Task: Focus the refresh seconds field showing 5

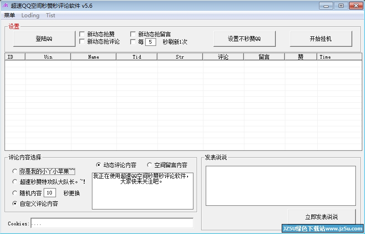Action: tap(150, 42)
